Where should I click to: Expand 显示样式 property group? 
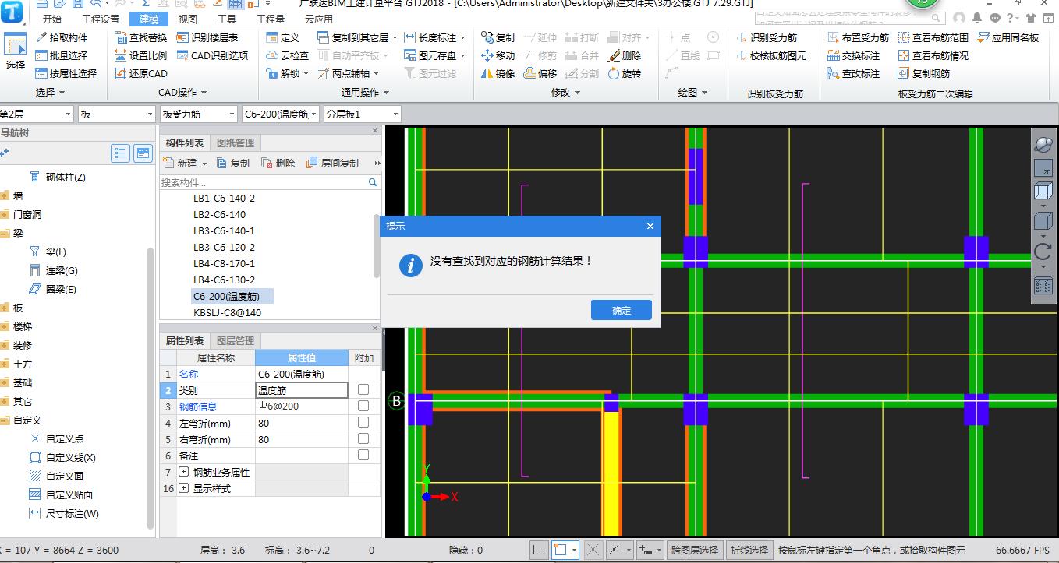184,488
